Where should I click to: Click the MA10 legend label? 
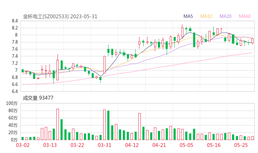tap(206, 16)
